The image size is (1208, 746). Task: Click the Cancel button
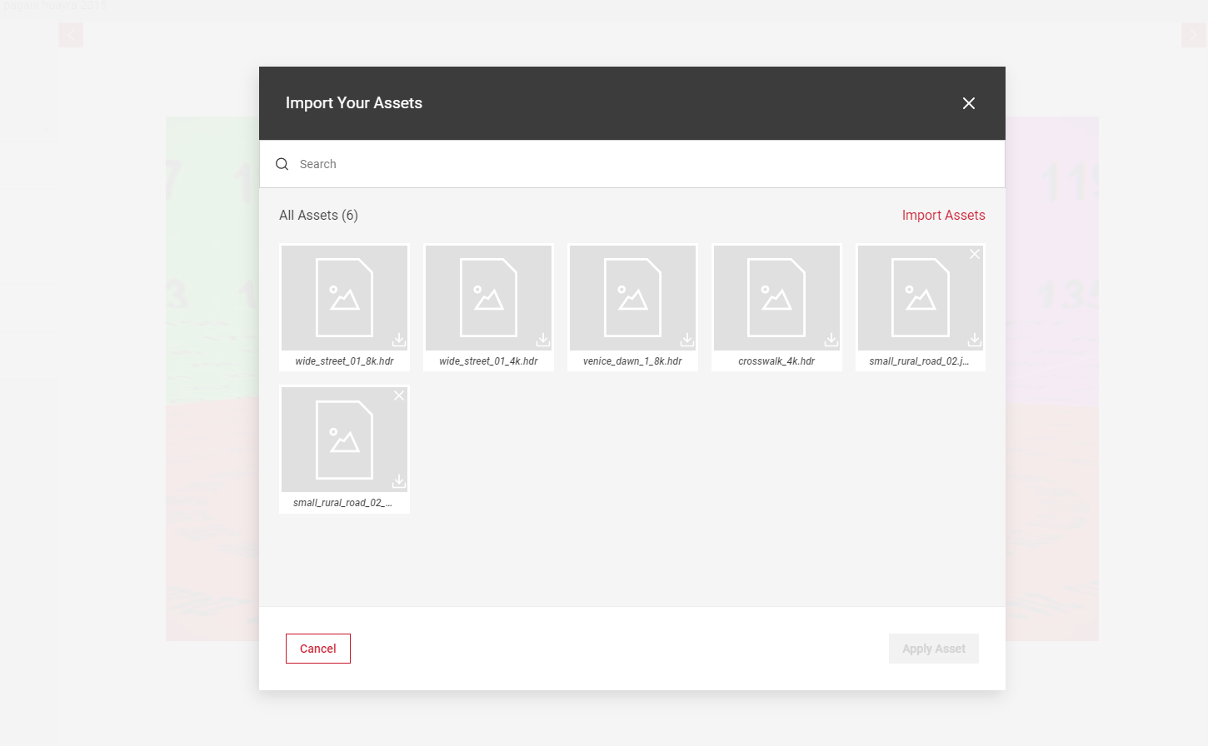(318, 649)
